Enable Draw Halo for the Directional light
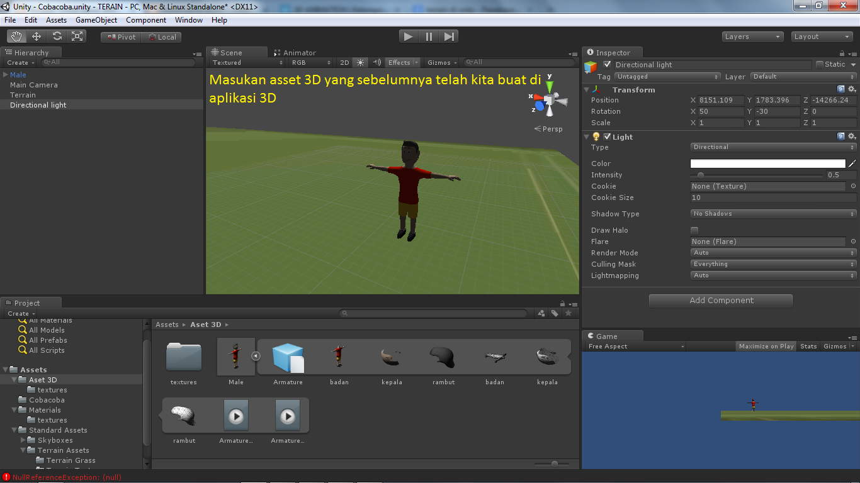The image size is (860, 483). (694, 230)
